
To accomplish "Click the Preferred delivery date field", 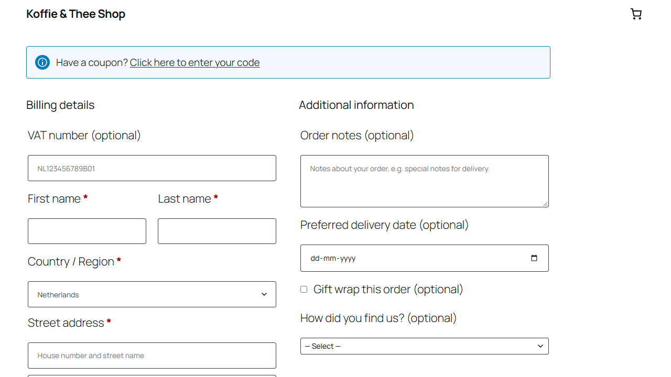I will pyautogui.click(x=425, y=258).
